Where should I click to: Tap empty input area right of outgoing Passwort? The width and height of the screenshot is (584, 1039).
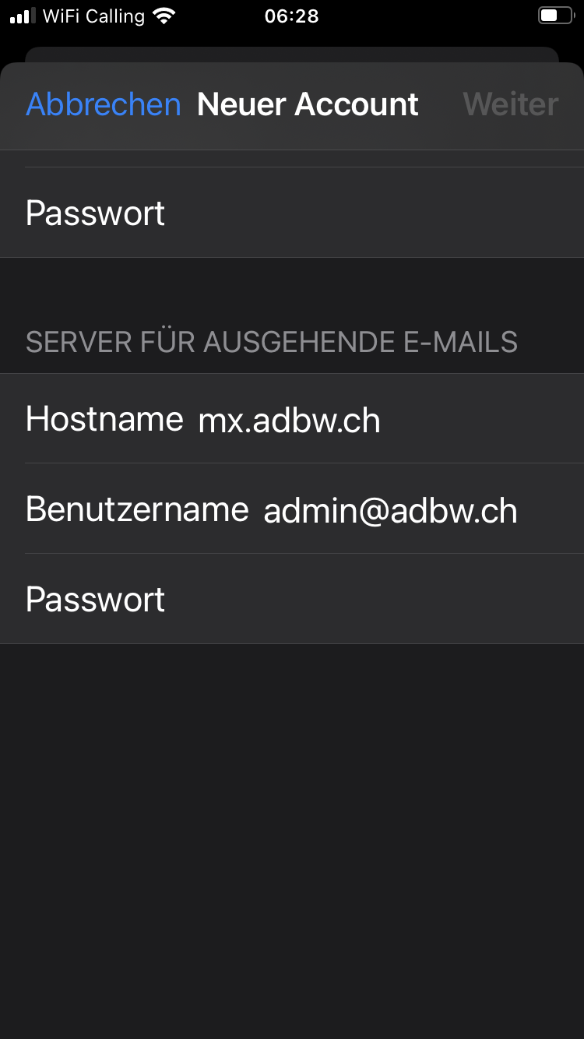pyautogui.click(x=374, y=599)
